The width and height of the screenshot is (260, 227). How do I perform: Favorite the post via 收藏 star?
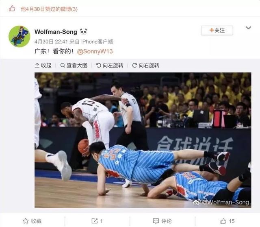[x=32, y=221]
